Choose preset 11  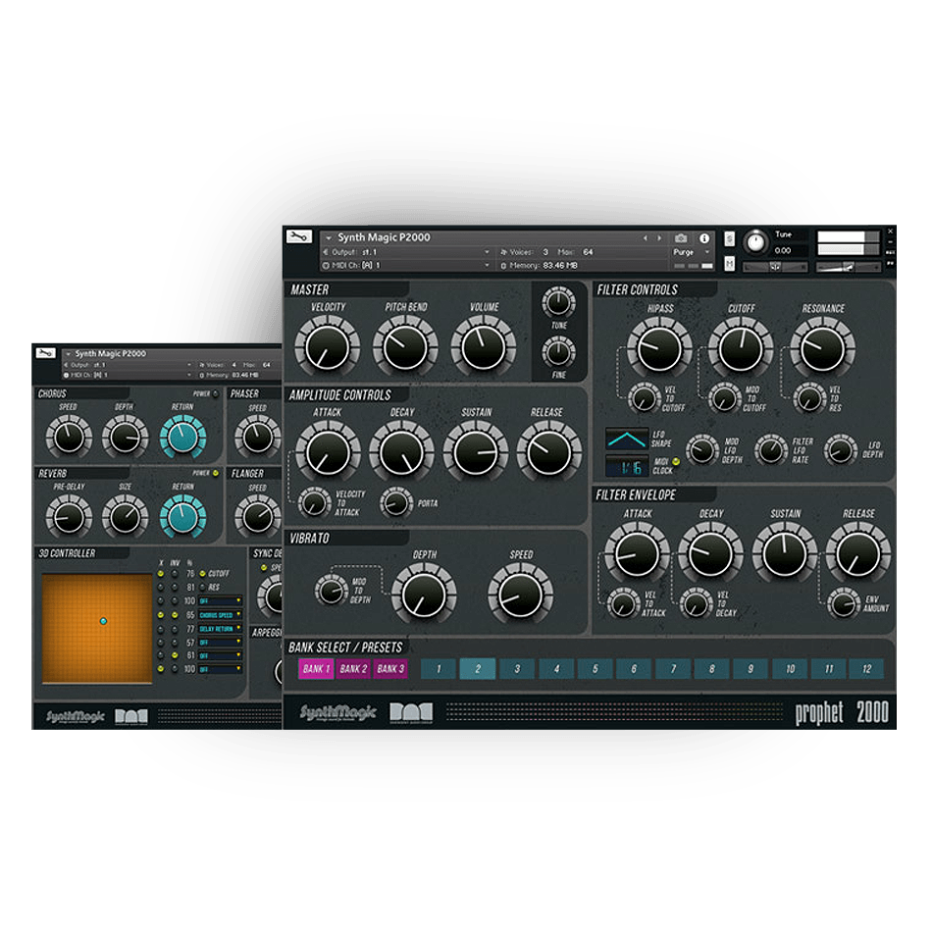pos(829,669)
